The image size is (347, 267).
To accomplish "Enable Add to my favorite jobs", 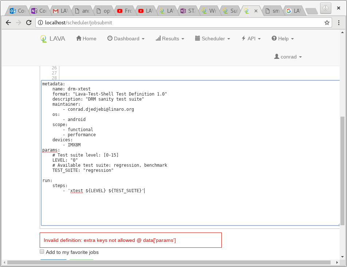I will click(x=42, y=252).
